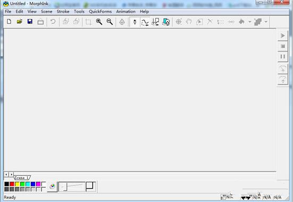The image size is (293, 202).
Task: Pick the red color swatch
Action: click(x=12, y=184)
